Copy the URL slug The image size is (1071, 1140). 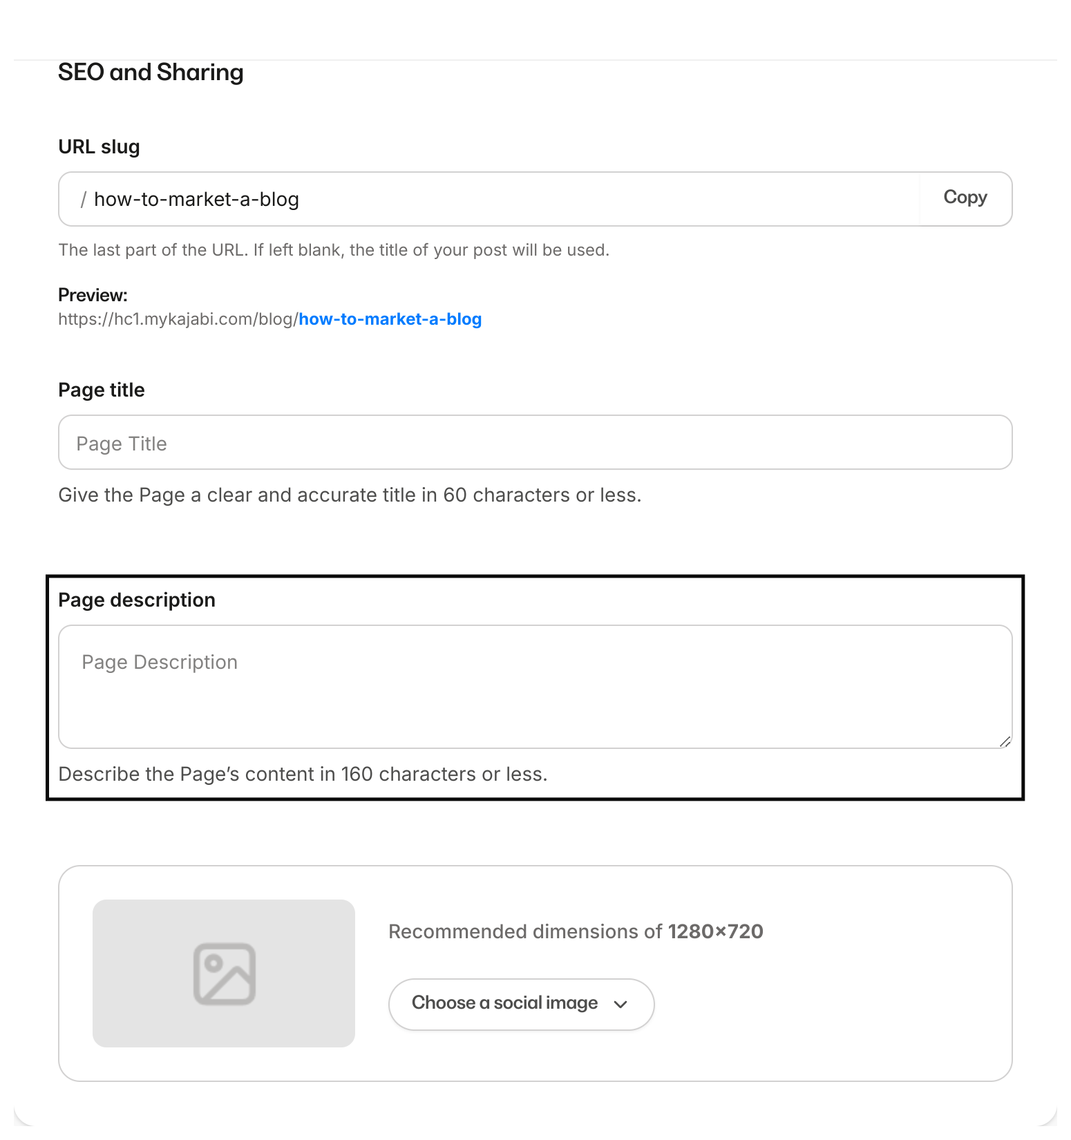pos(965,198)
